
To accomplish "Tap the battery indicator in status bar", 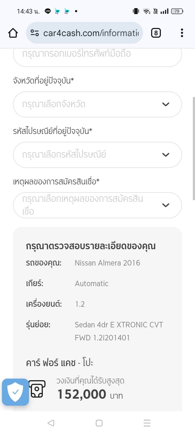I will click(x=177, y=11).
